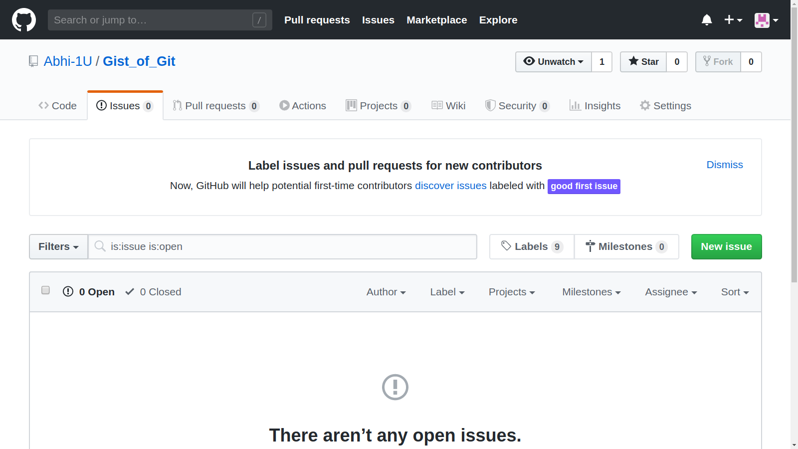This screenshot has width=798, height=449.
Task: Click the is:issue is:open filter field
Action: (283, 246)
